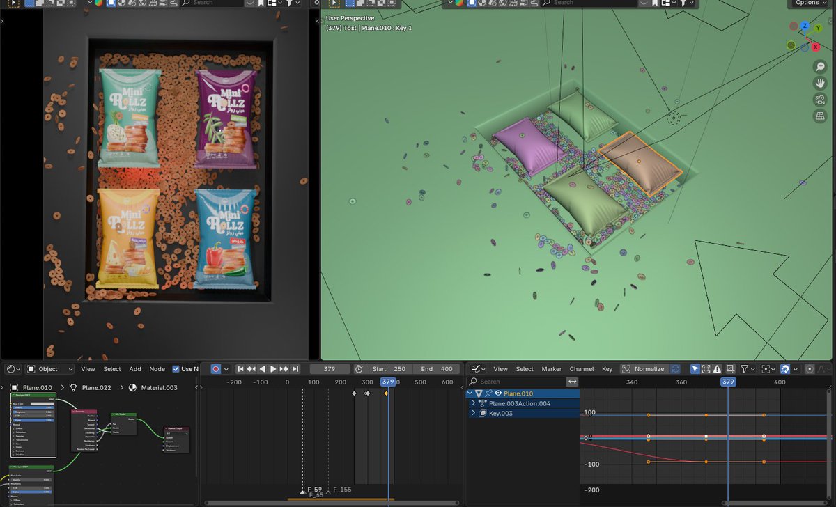Image resolution: width=836 pixels, height=507 pixels.
Task: Toggle use preview range clock icon
Action: [x=359, y=369]
